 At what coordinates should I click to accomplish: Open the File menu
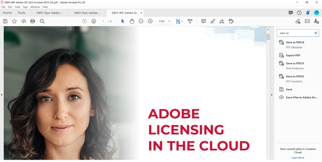3,7
